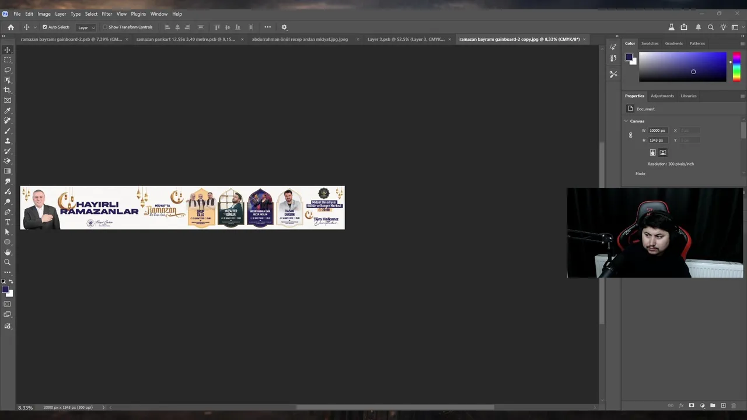Enable Show Transform Controls checkbox
747x420 pixels.
coord(105,27)
